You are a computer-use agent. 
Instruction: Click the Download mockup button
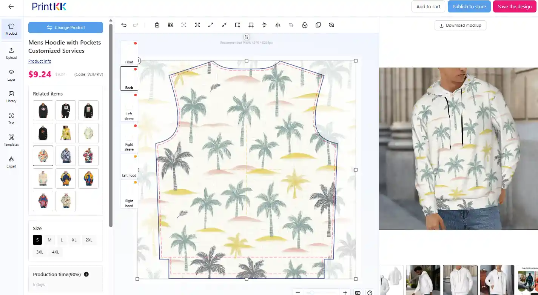coord(460,25)
